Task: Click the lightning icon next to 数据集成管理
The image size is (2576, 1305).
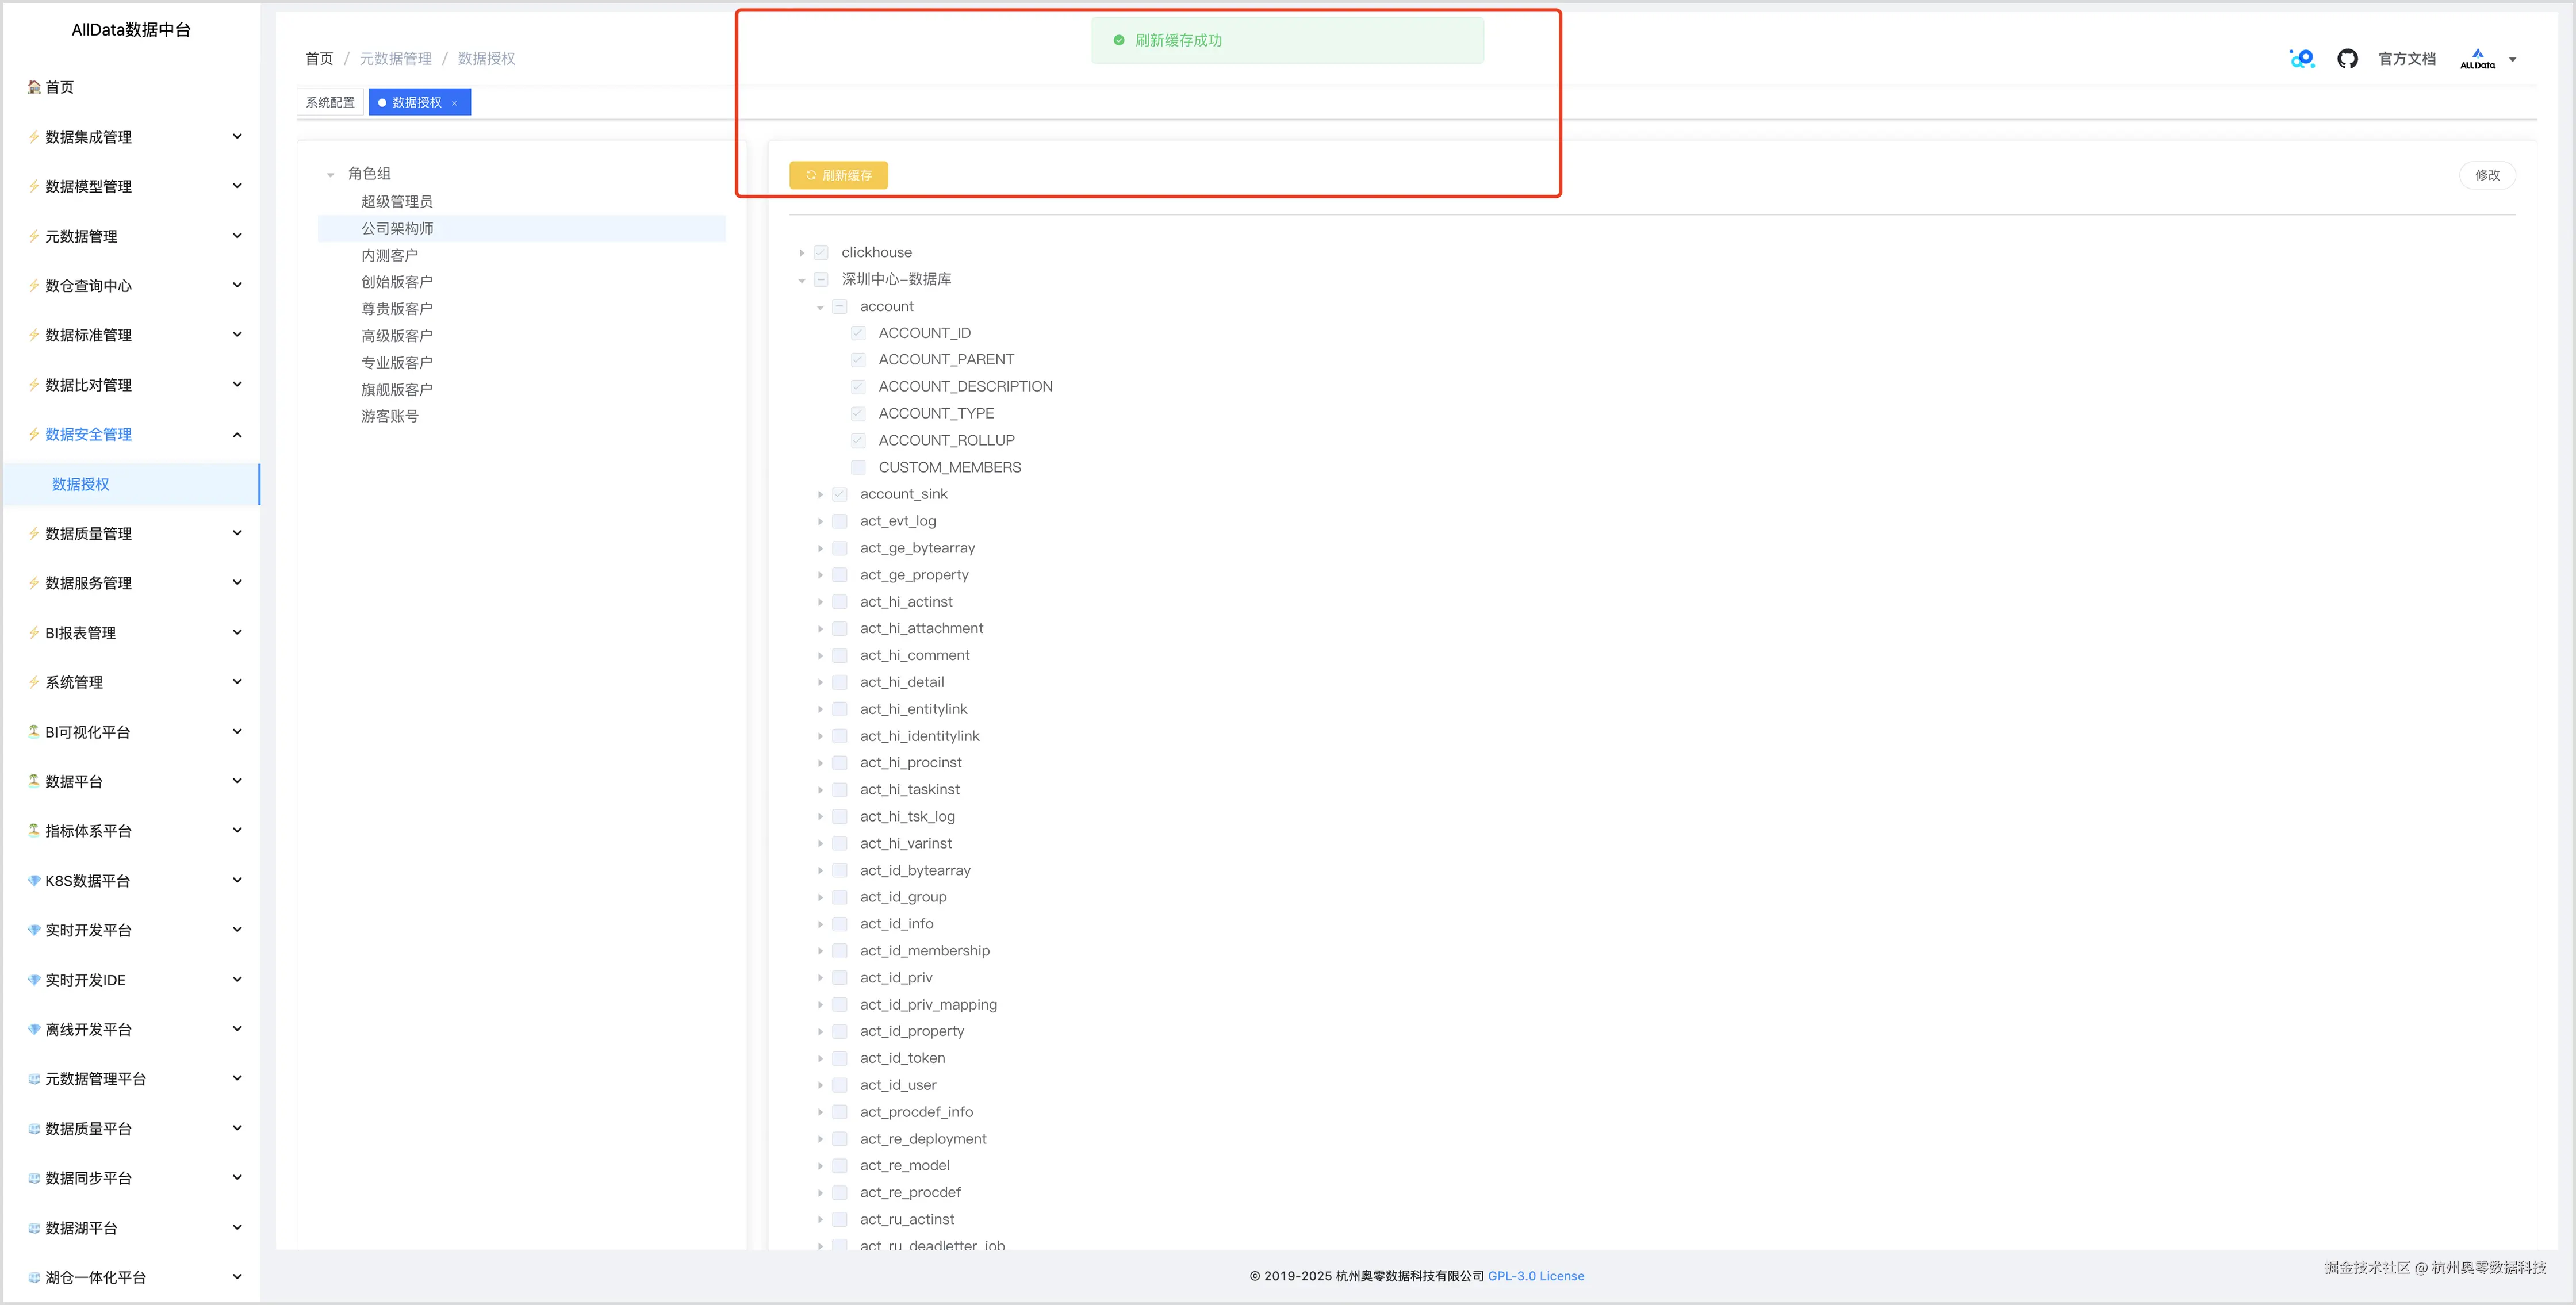Action: coord(34,137)
